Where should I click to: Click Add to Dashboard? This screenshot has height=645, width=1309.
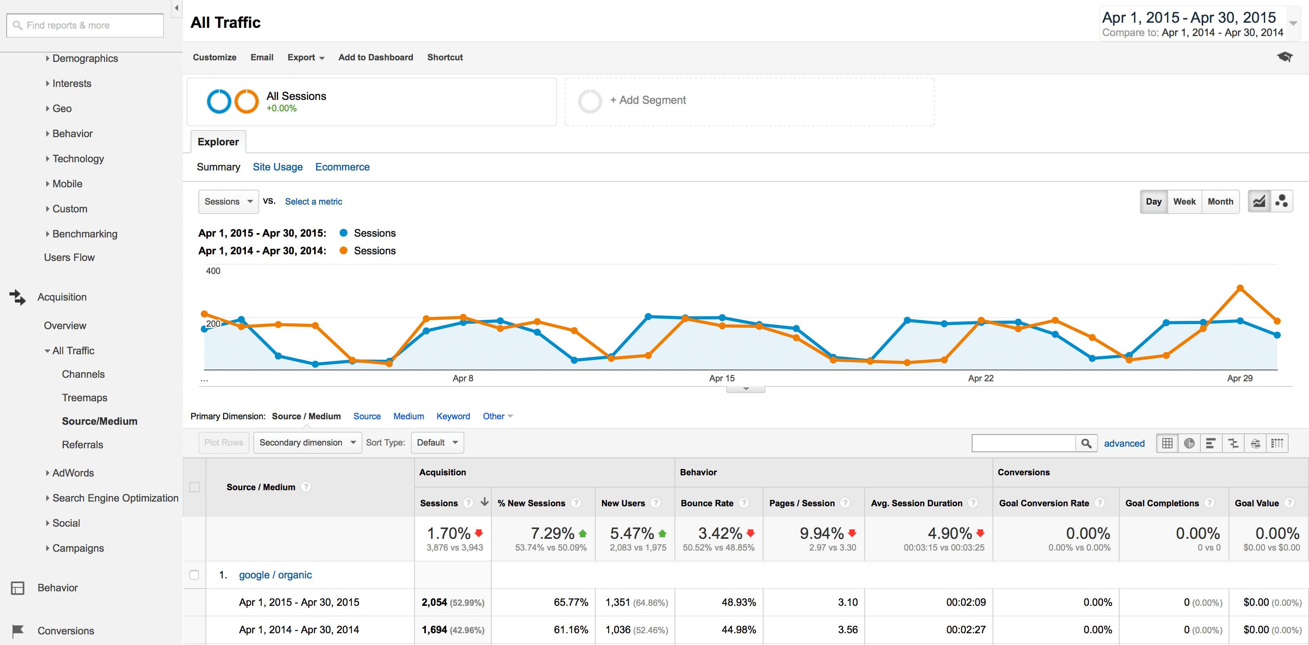376,57
